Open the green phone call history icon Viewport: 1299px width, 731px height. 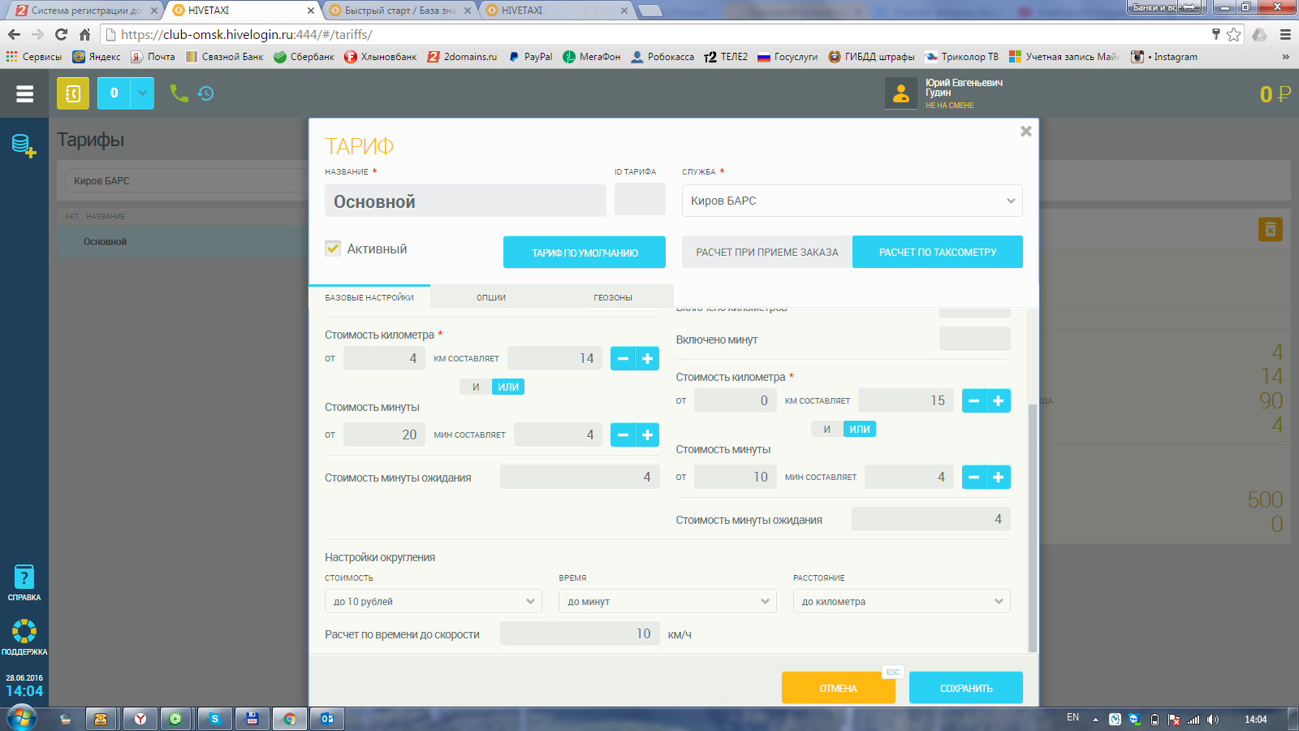(191, 94)
